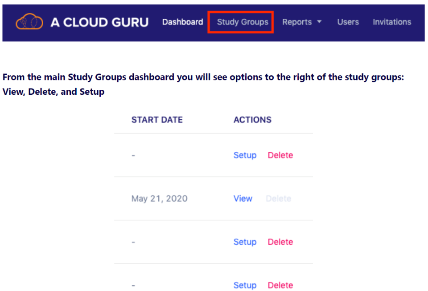Click Setup on the third row
Screen dimensions: 428x291
point(245,242)
